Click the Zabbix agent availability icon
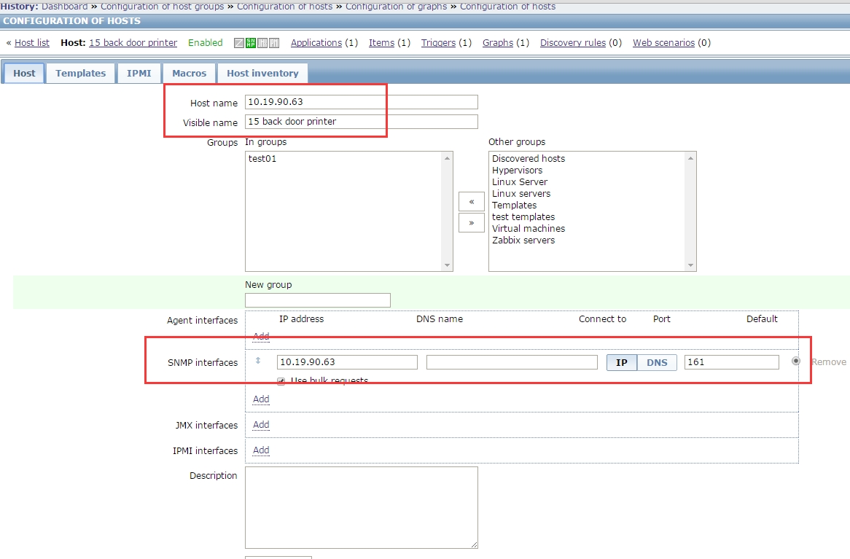 coord(238,43)
